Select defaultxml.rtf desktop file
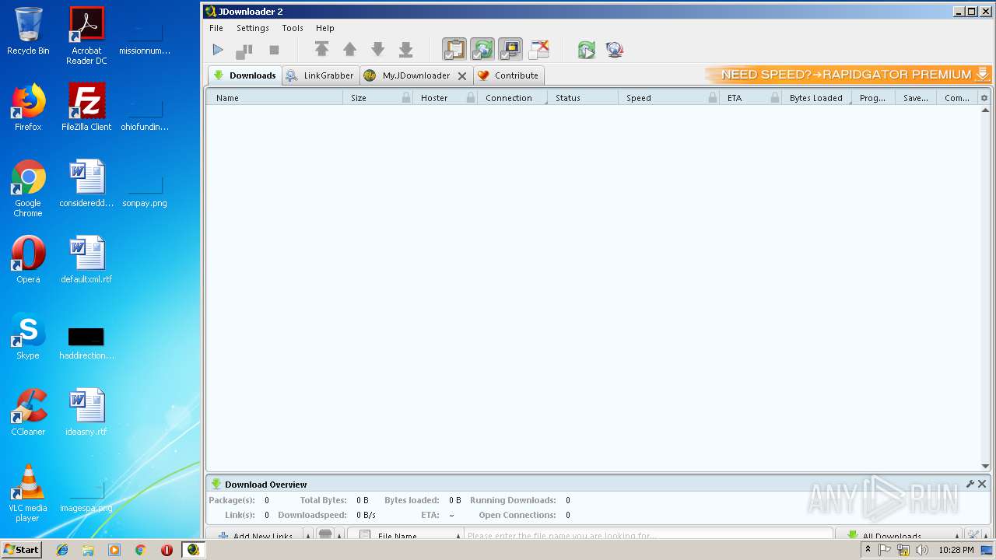Image resolution: width=996 pixels, height=560 pixels. 86,260
